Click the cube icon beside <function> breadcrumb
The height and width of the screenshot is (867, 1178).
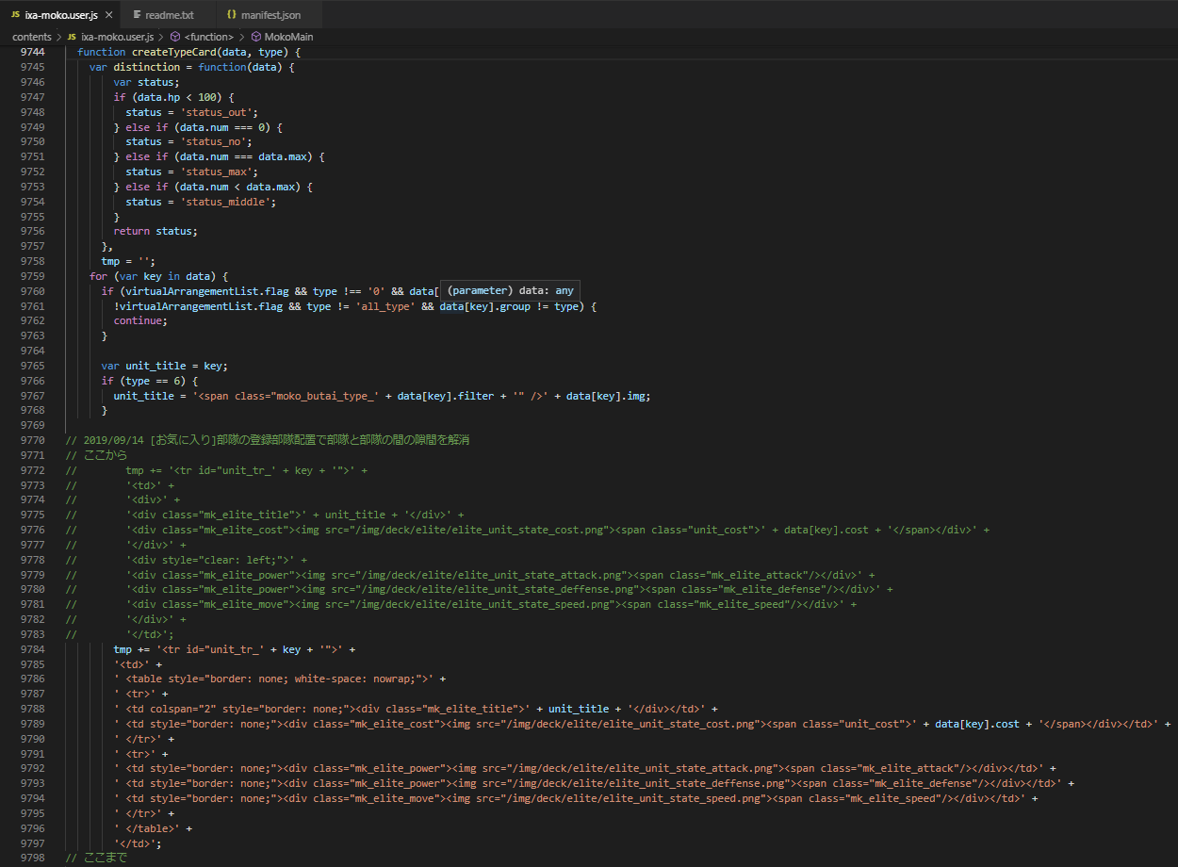tap(175, 37)
